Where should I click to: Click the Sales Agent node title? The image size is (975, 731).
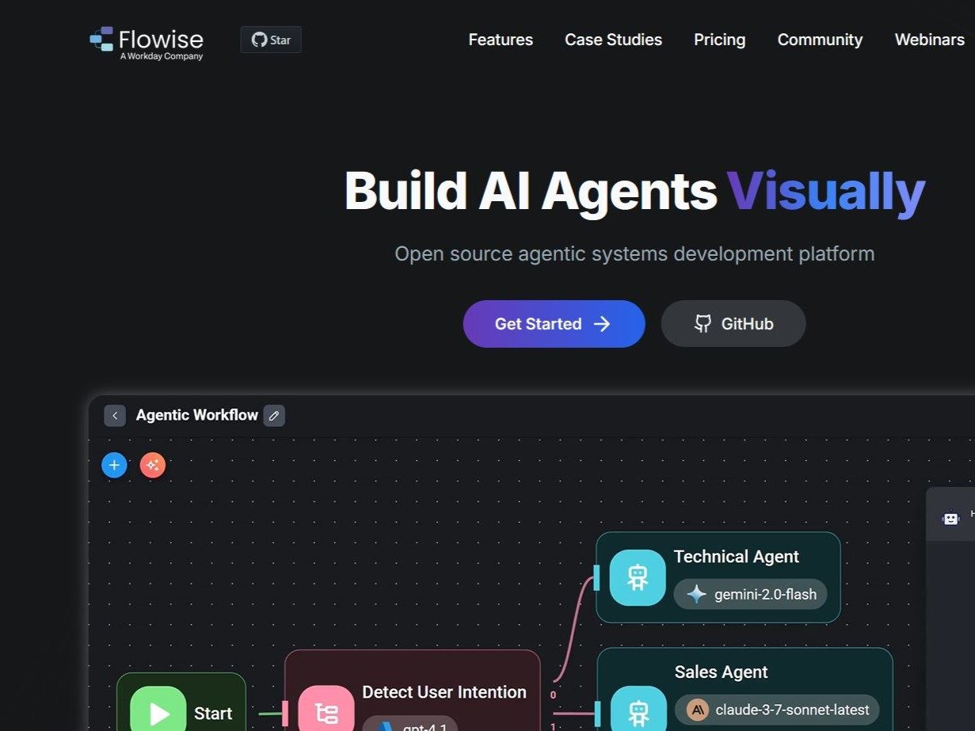click(722, 672)
